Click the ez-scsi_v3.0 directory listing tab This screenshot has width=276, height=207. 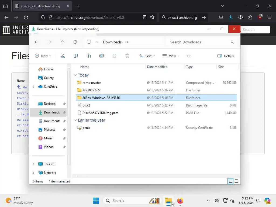click(42, 6)
